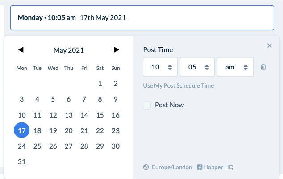Close the date picker with X icon
This screenshot has width=283, height=179.
[x=270, y=45]
